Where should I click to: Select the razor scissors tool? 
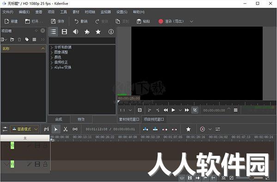66,129
